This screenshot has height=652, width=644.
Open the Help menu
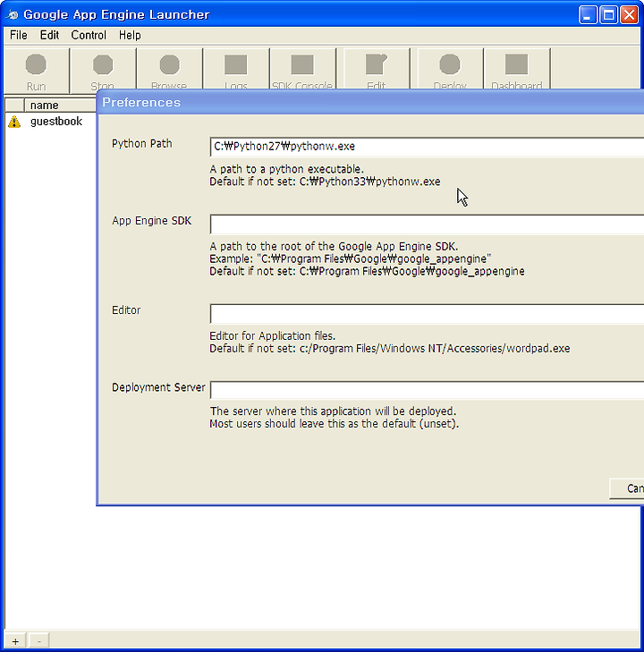click(x=130, y=35)
